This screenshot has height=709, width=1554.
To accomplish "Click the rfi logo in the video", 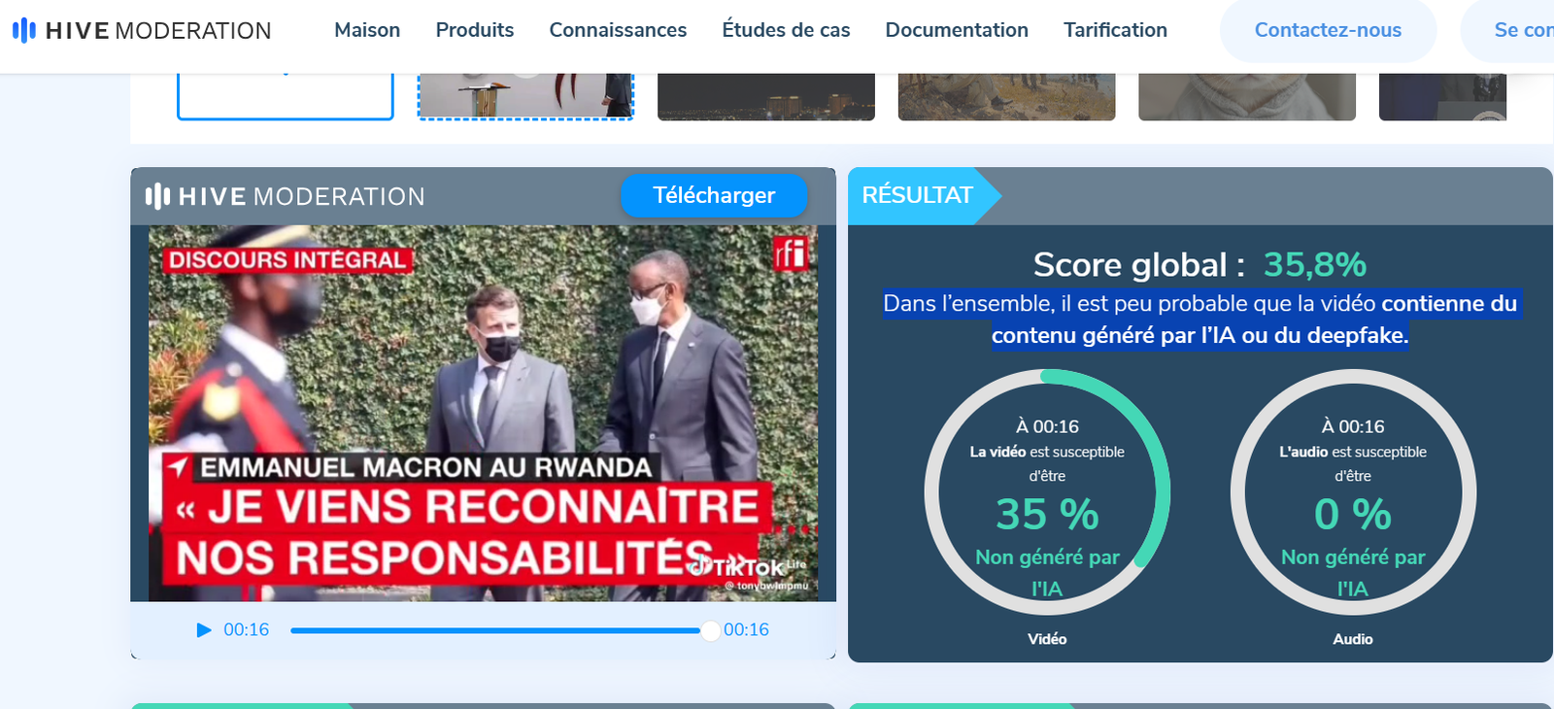I will click(x=790, y=253).
